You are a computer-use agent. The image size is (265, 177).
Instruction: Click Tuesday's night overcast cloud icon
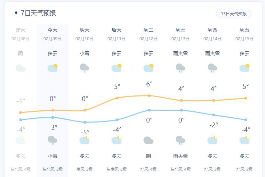coord(148,140)
